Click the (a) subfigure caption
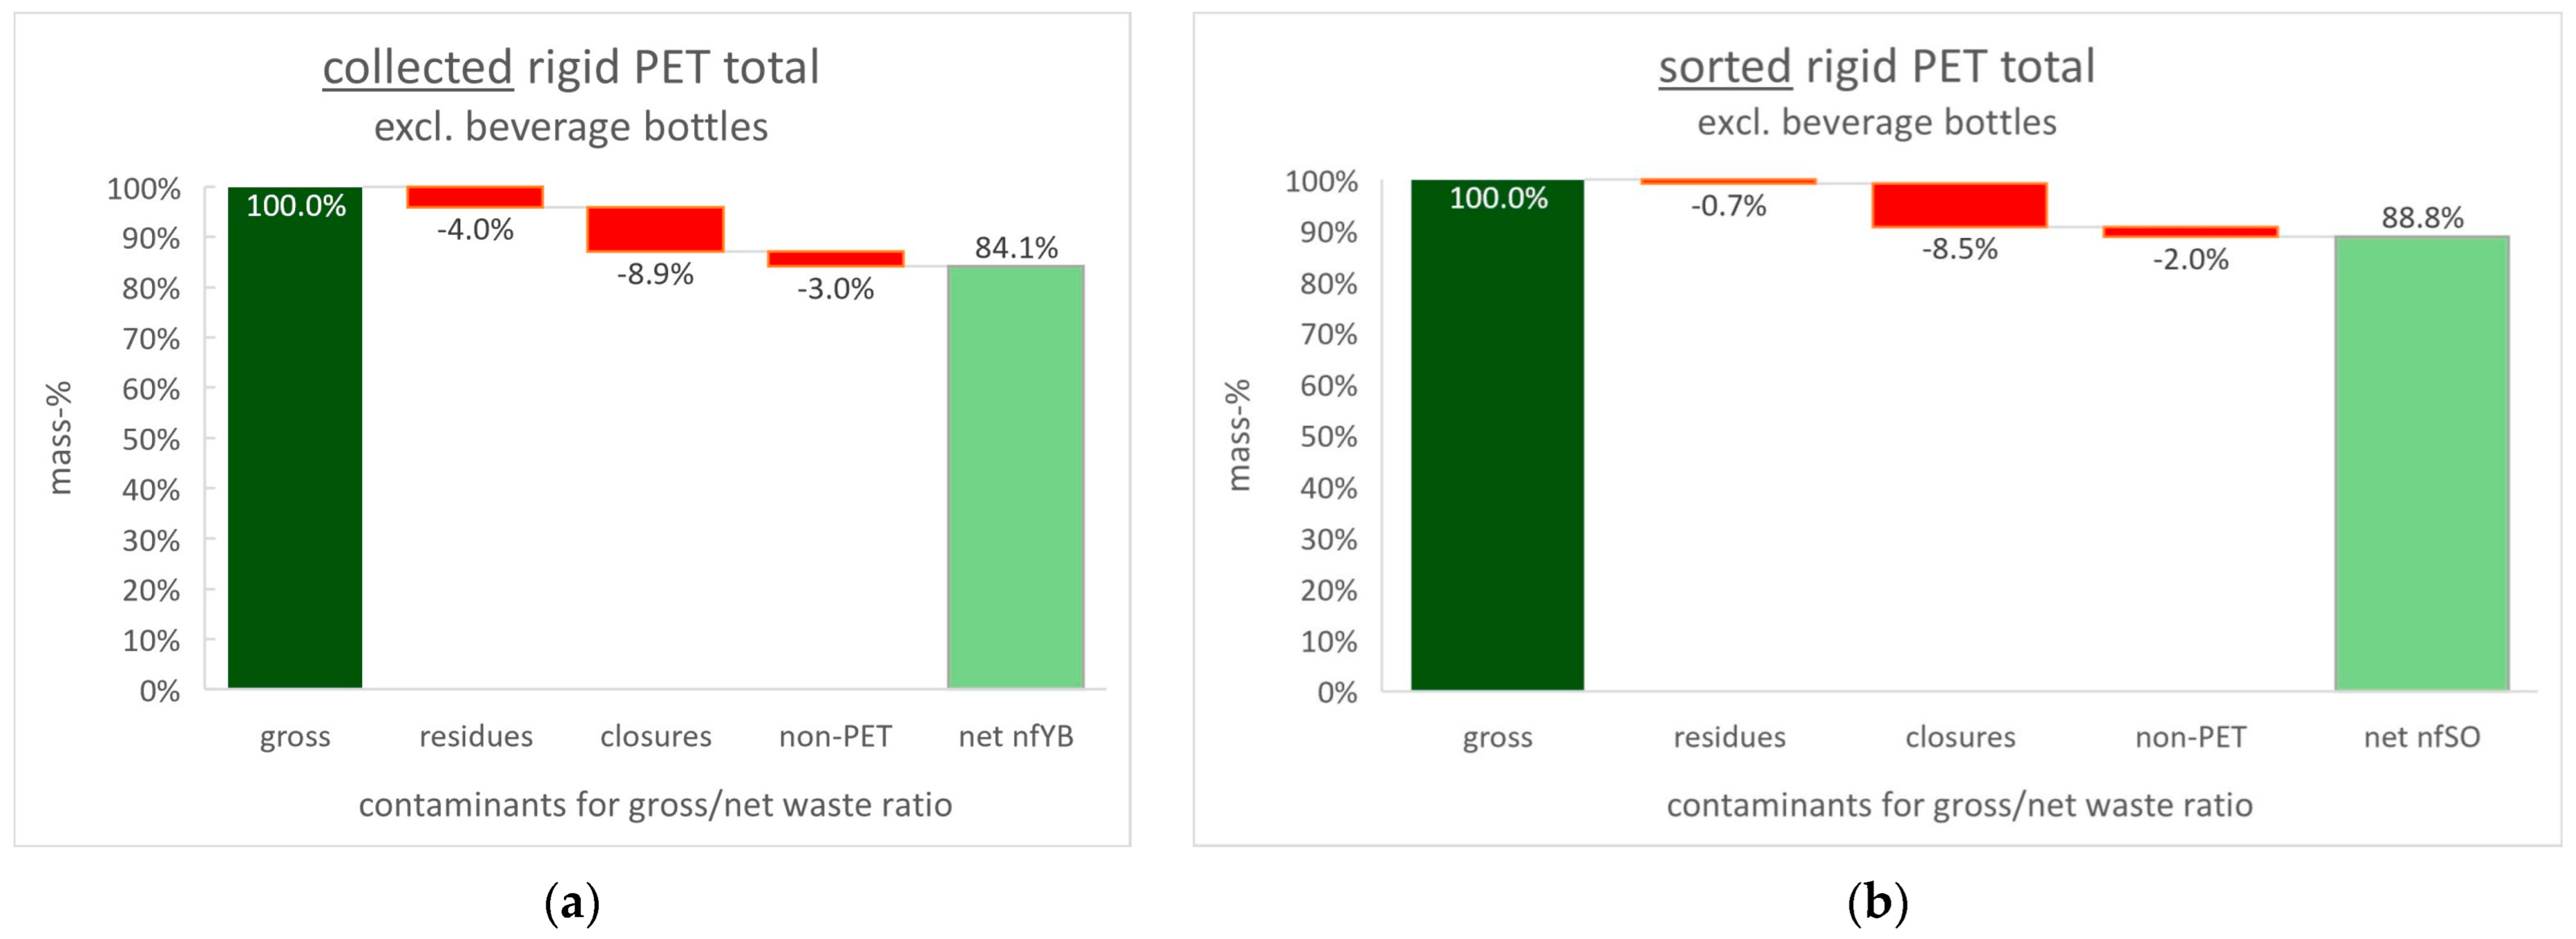This screenshot has width=2576, height=939. click(x=572, y=904)
